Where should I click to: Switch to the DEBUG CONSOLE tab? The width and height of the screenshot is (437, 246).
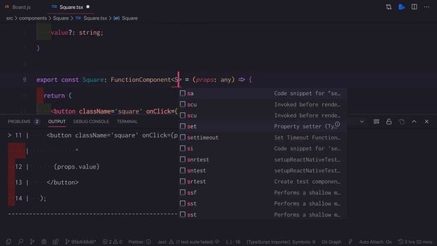[91, 122]
